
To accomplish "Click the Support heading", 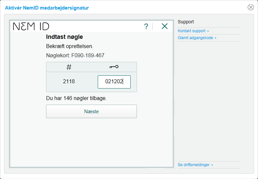I will 186,22.
